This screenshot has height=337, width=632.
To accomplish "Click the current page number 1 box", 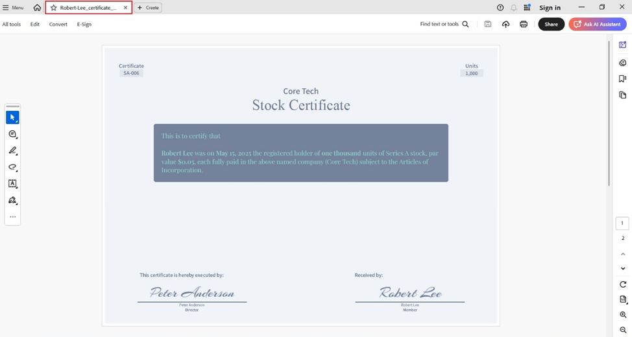I will click(x=622, y=223).
